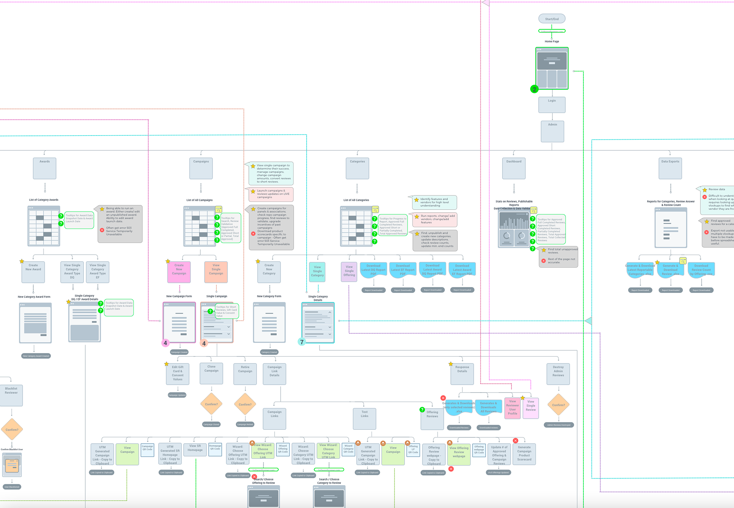
Task: Click the yellow search icon on Campaigns list
Action: coord(219,210)
